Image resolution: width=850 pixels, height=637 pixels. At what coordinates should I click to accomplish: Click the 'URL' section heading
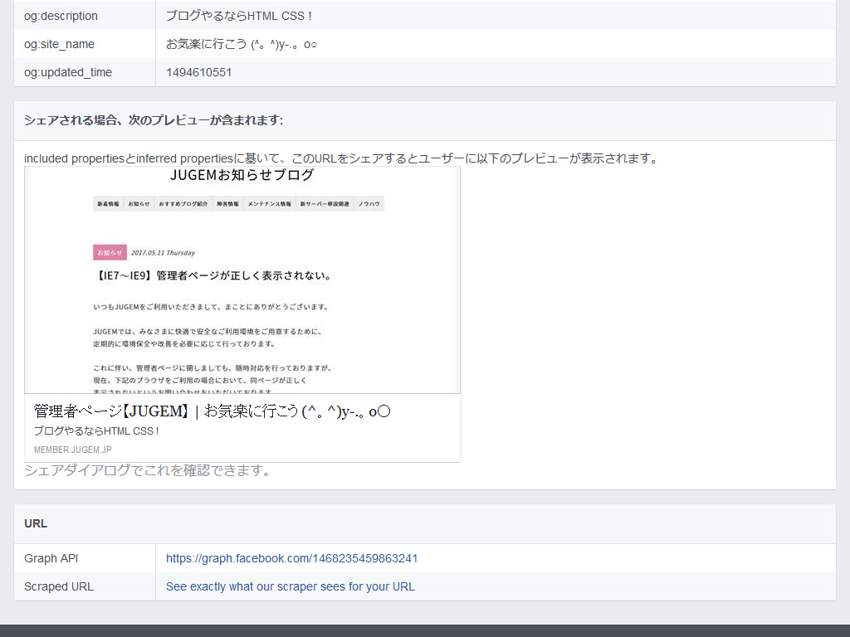pos(36,523)
